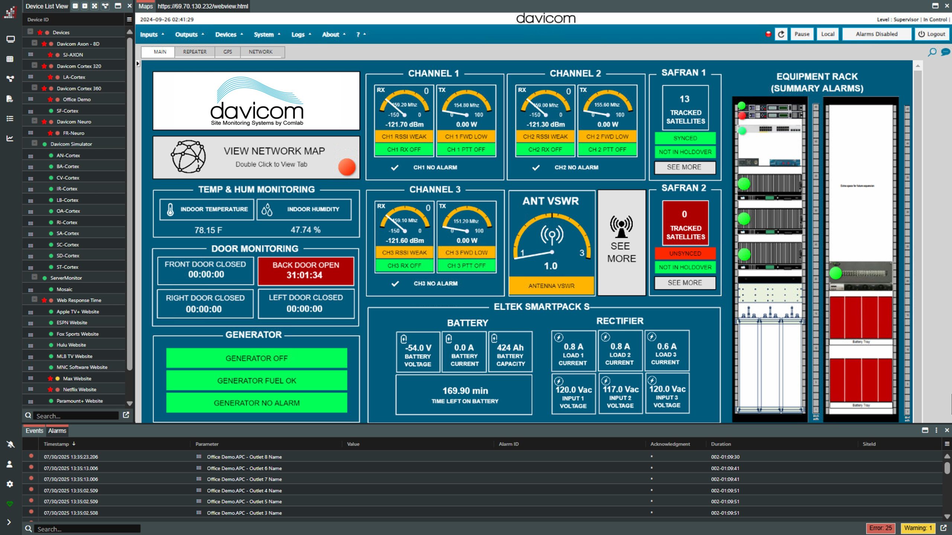Toggle the Pause button in top bar

pyautogui.click(x=802, y=34)
